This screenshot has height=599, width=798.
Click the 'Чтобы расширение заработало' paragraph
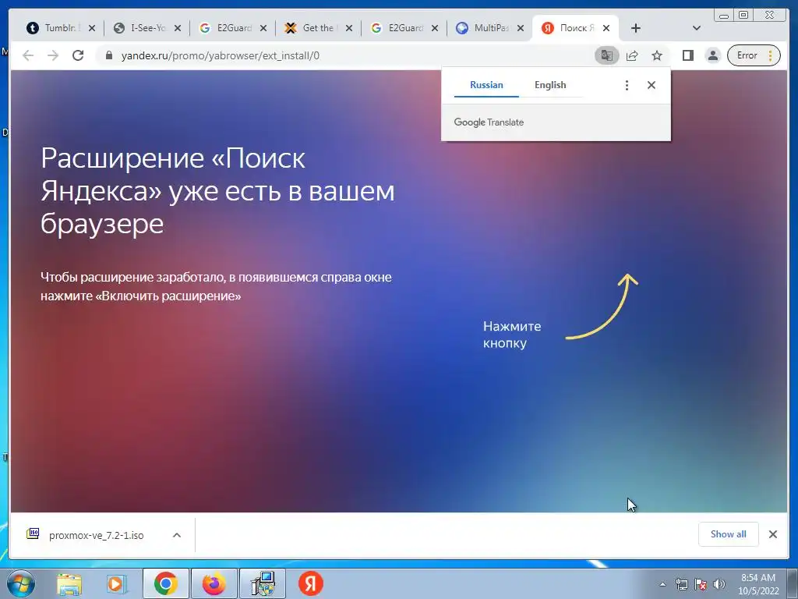point(217,286)
